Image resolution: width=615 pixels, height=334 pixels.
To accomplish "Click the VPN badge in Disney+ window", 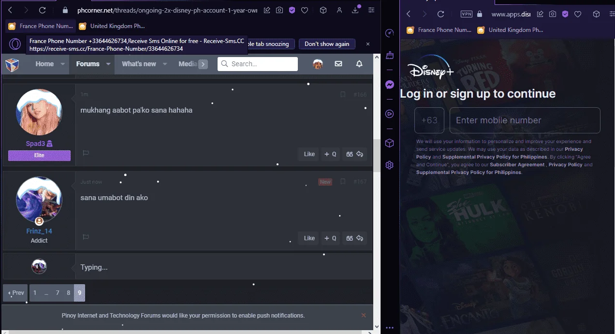I will click(467, 14).
